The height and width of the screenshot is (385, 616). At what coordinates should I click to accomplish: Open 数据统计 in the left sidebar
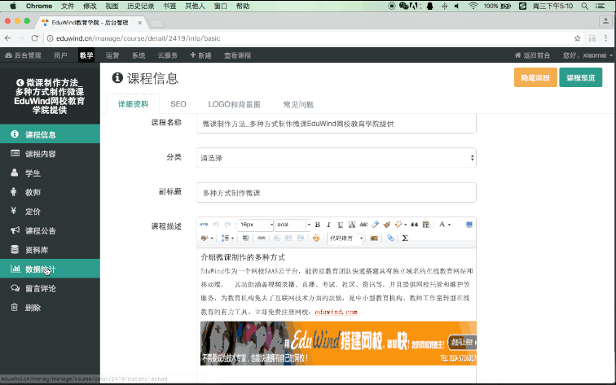tap(41, 269)
